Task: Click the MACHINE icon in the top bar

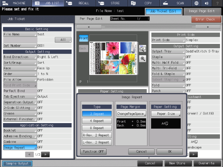Action: (6, 3)
